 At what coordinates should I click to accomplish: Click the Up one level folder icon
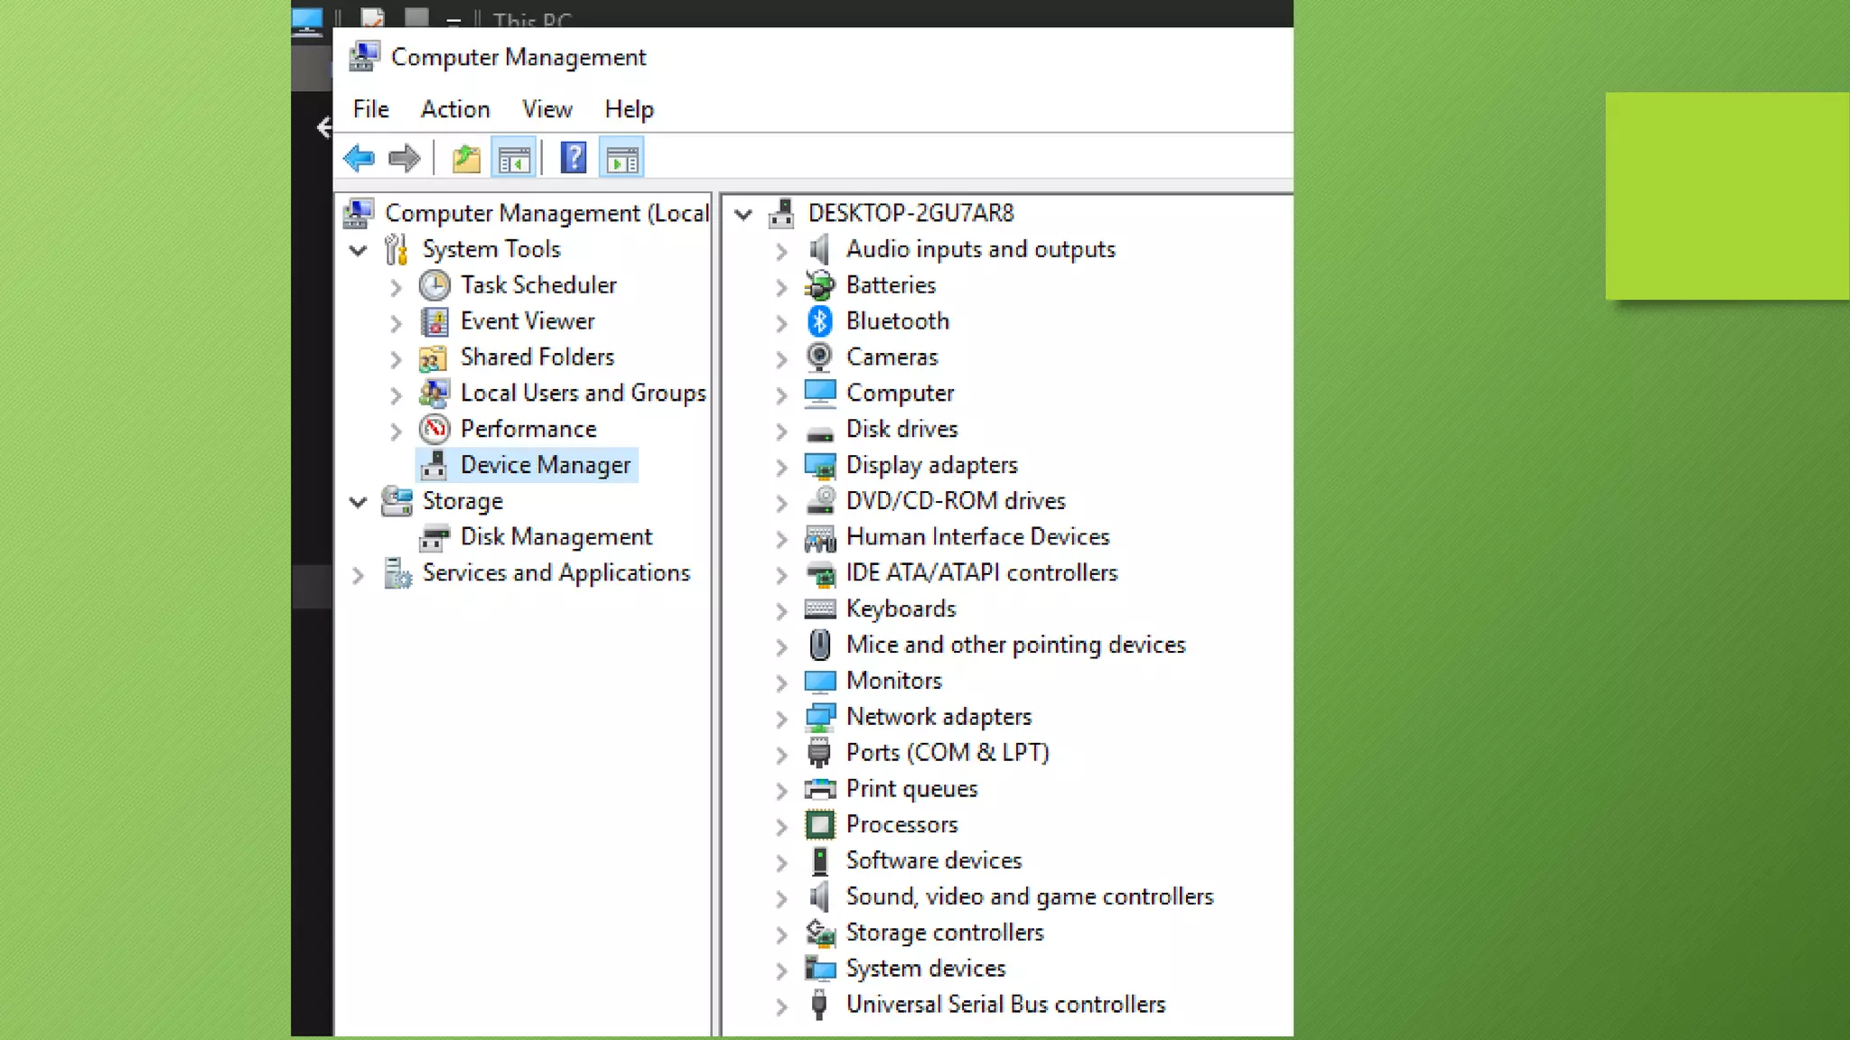pos(466,159)
